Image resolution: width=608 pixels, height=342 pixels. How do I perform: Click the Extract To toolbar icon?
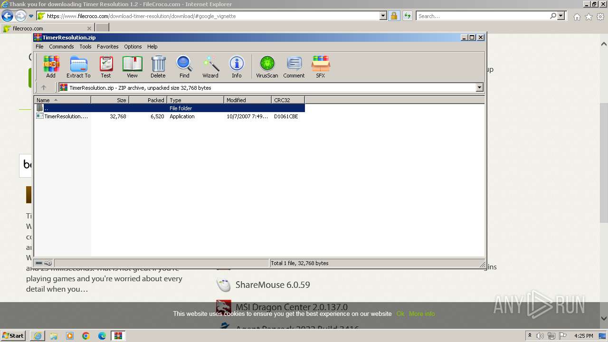(x=78, y=67)
